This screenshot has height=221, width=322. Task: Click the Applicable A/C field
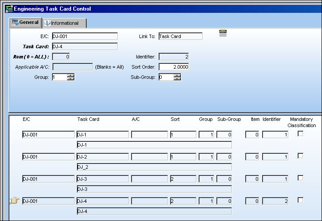click(x=73, y=67)
